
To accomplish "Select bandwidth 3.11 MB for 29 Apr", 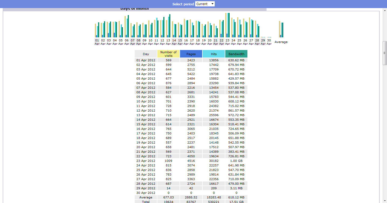I will pos(236,188).
